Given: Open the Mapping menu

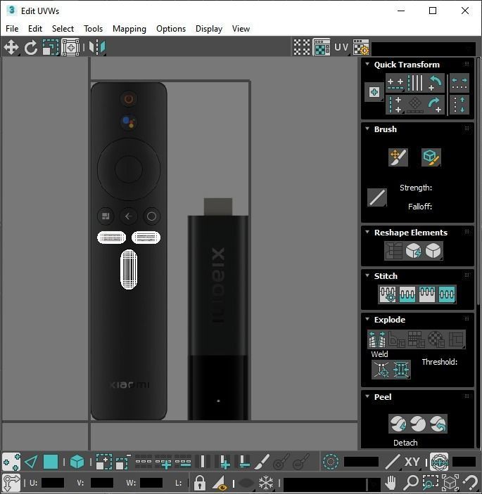Looking at the screenshot, I should coord(129,29).
